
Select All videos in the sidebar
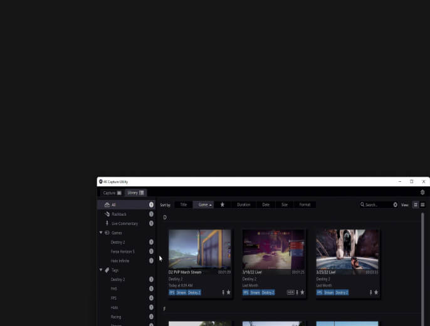click(127, 205)
